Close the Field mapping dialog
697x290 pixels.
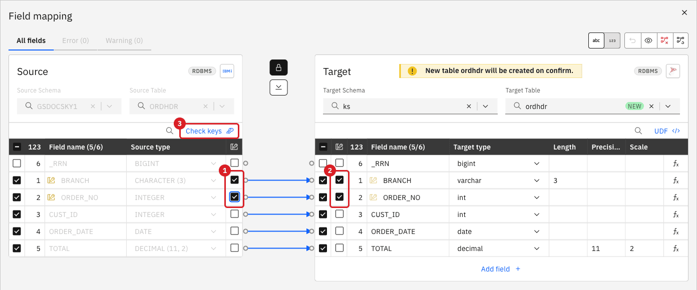click(x=684, y=12)
